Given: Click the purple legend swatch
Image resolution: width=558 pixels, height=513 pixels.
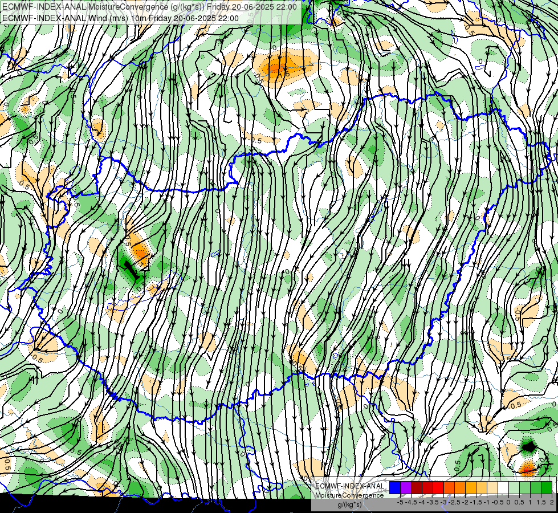Looking at the screenshot, I should point(406,487).
